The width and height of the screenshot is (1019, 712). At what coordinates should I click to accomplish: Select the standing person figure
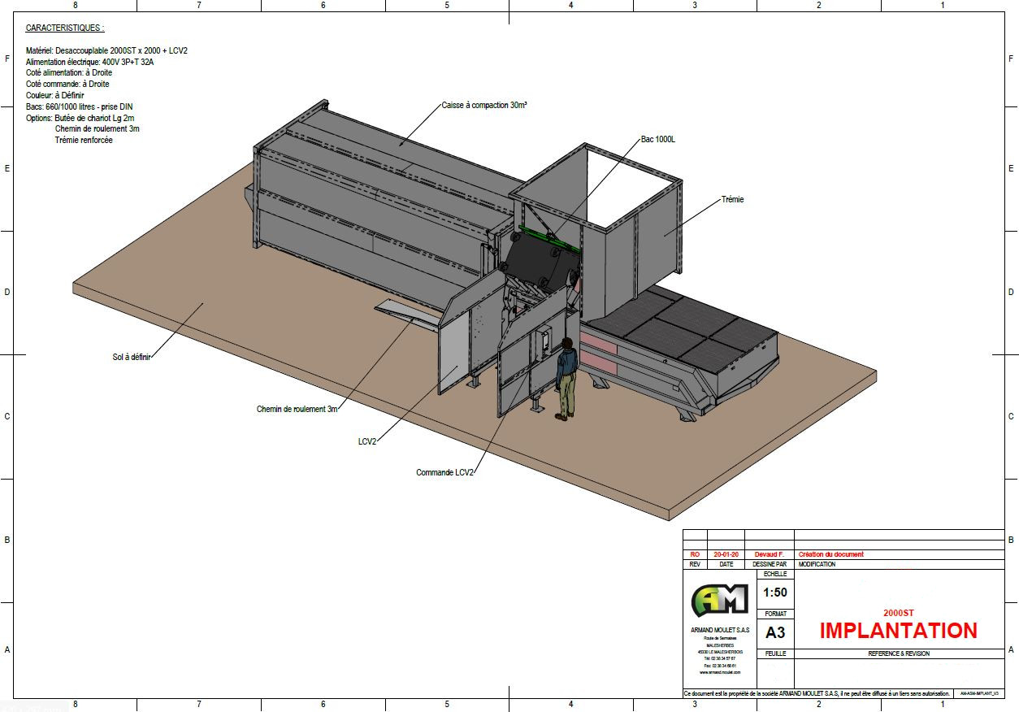pos(566,379)
